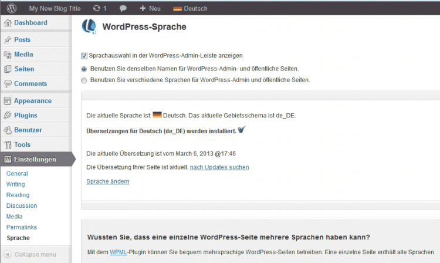The width and height of the screenshot is (440, 263).
Task: Click the Media icon in sidebar
Action: (8, 55)
